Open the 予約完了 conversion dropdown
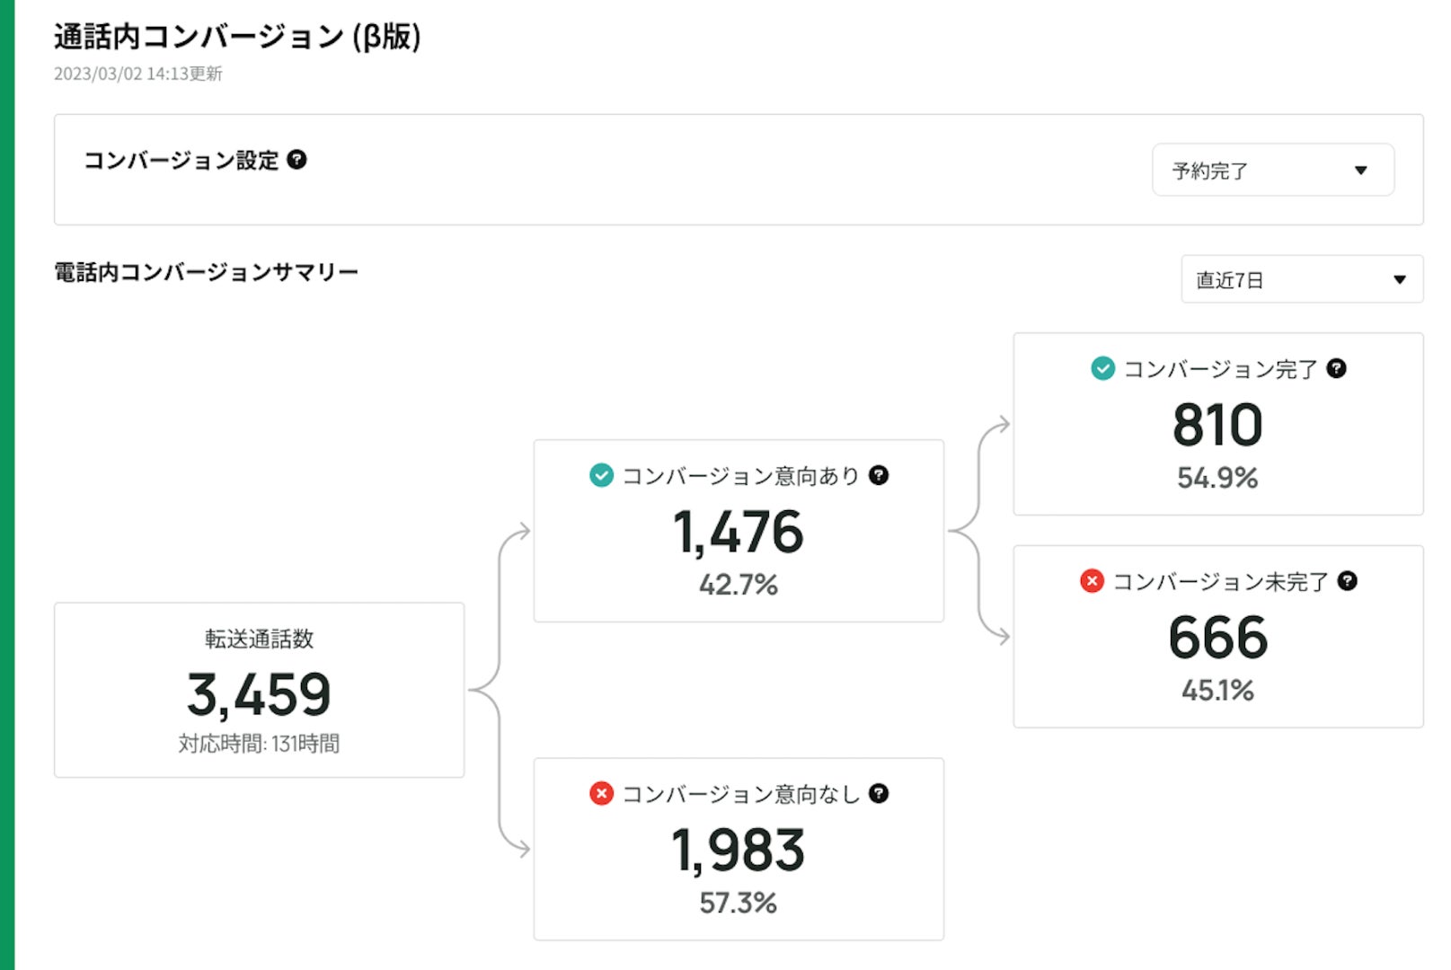 click(x=1272, y=170)
